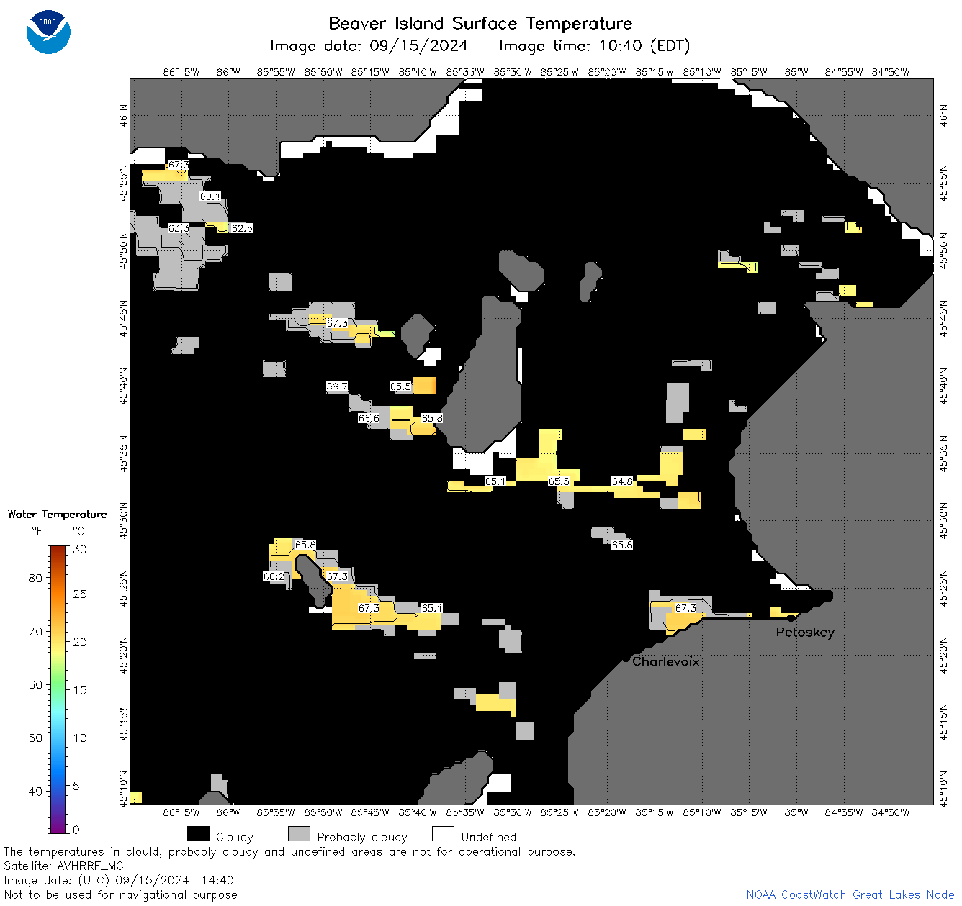Select the gray Probably cloudy legend swatch
The image size is (962, 906).
[299, 834]
